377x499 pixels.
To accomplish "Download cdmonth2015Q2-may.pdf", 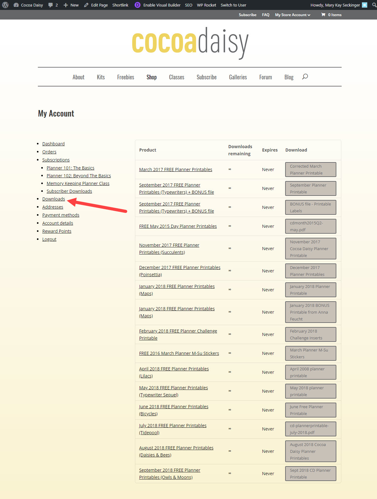I will click(x=311, y=226).
